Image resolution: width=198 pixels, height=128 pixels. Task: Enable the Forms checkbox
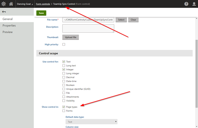[x=64, y=111]
